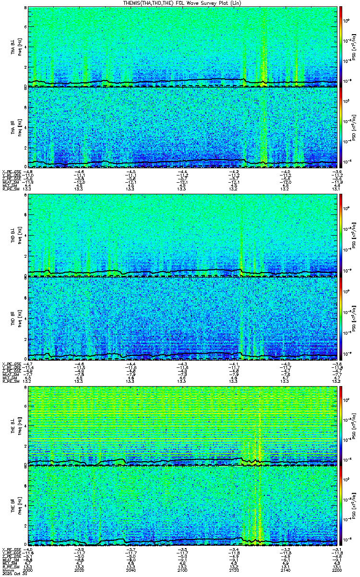Click the 2025 Oct 30 date label
Image resolution: width=360 pixels, height=577 pixels.
pos(15,574)
